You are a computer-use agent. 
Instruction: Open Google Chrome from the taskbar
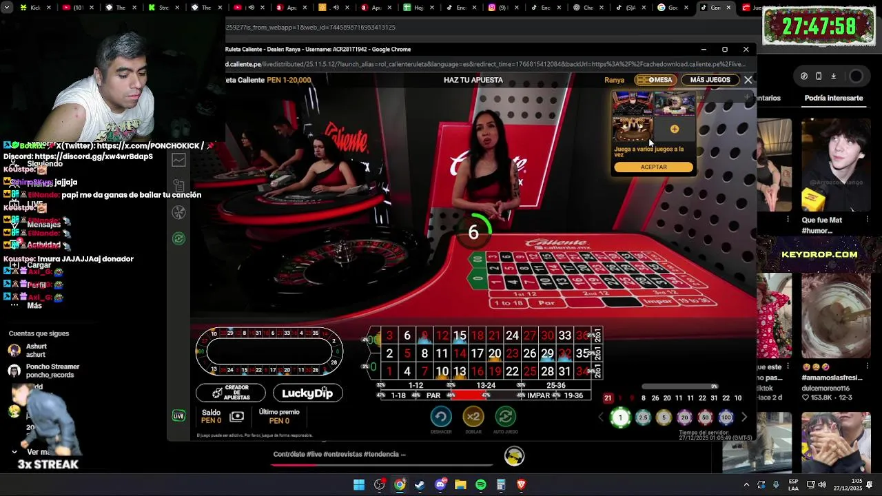(400, 485)
